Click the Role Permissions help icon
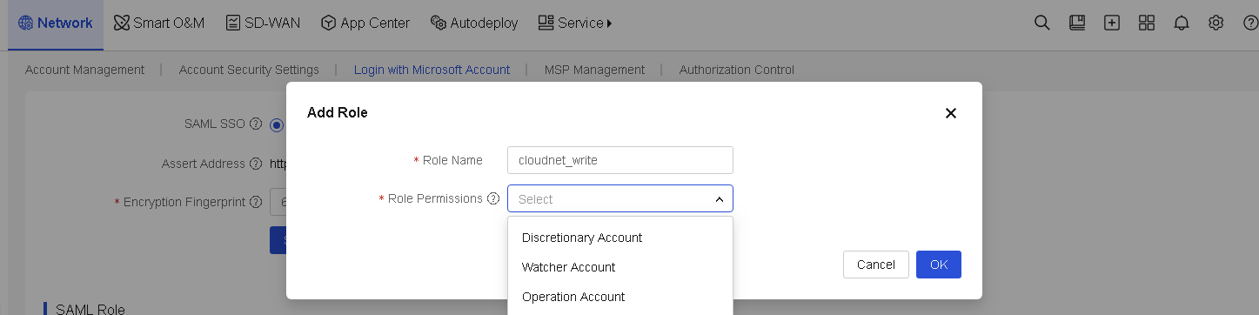 pyautogui.click(x=493, y=198)
